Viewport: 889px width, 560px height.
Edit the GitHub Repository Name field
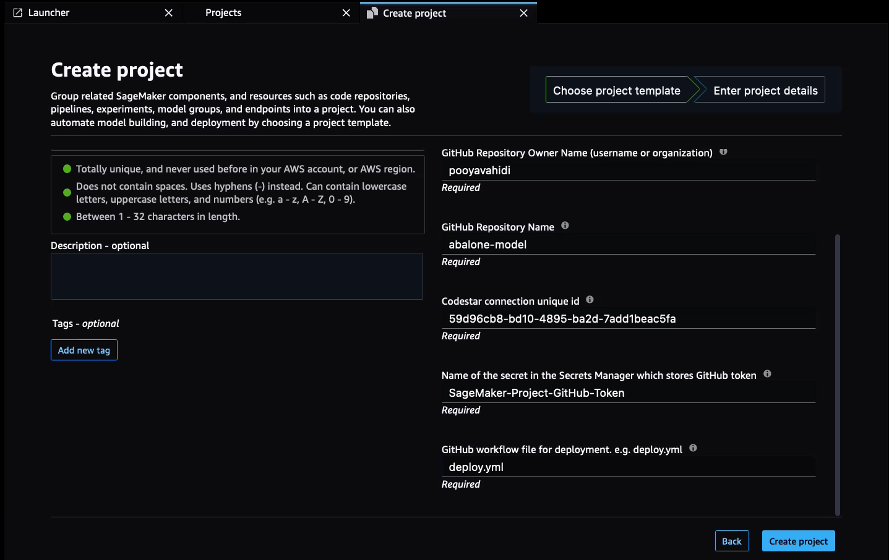coord(629,245)
